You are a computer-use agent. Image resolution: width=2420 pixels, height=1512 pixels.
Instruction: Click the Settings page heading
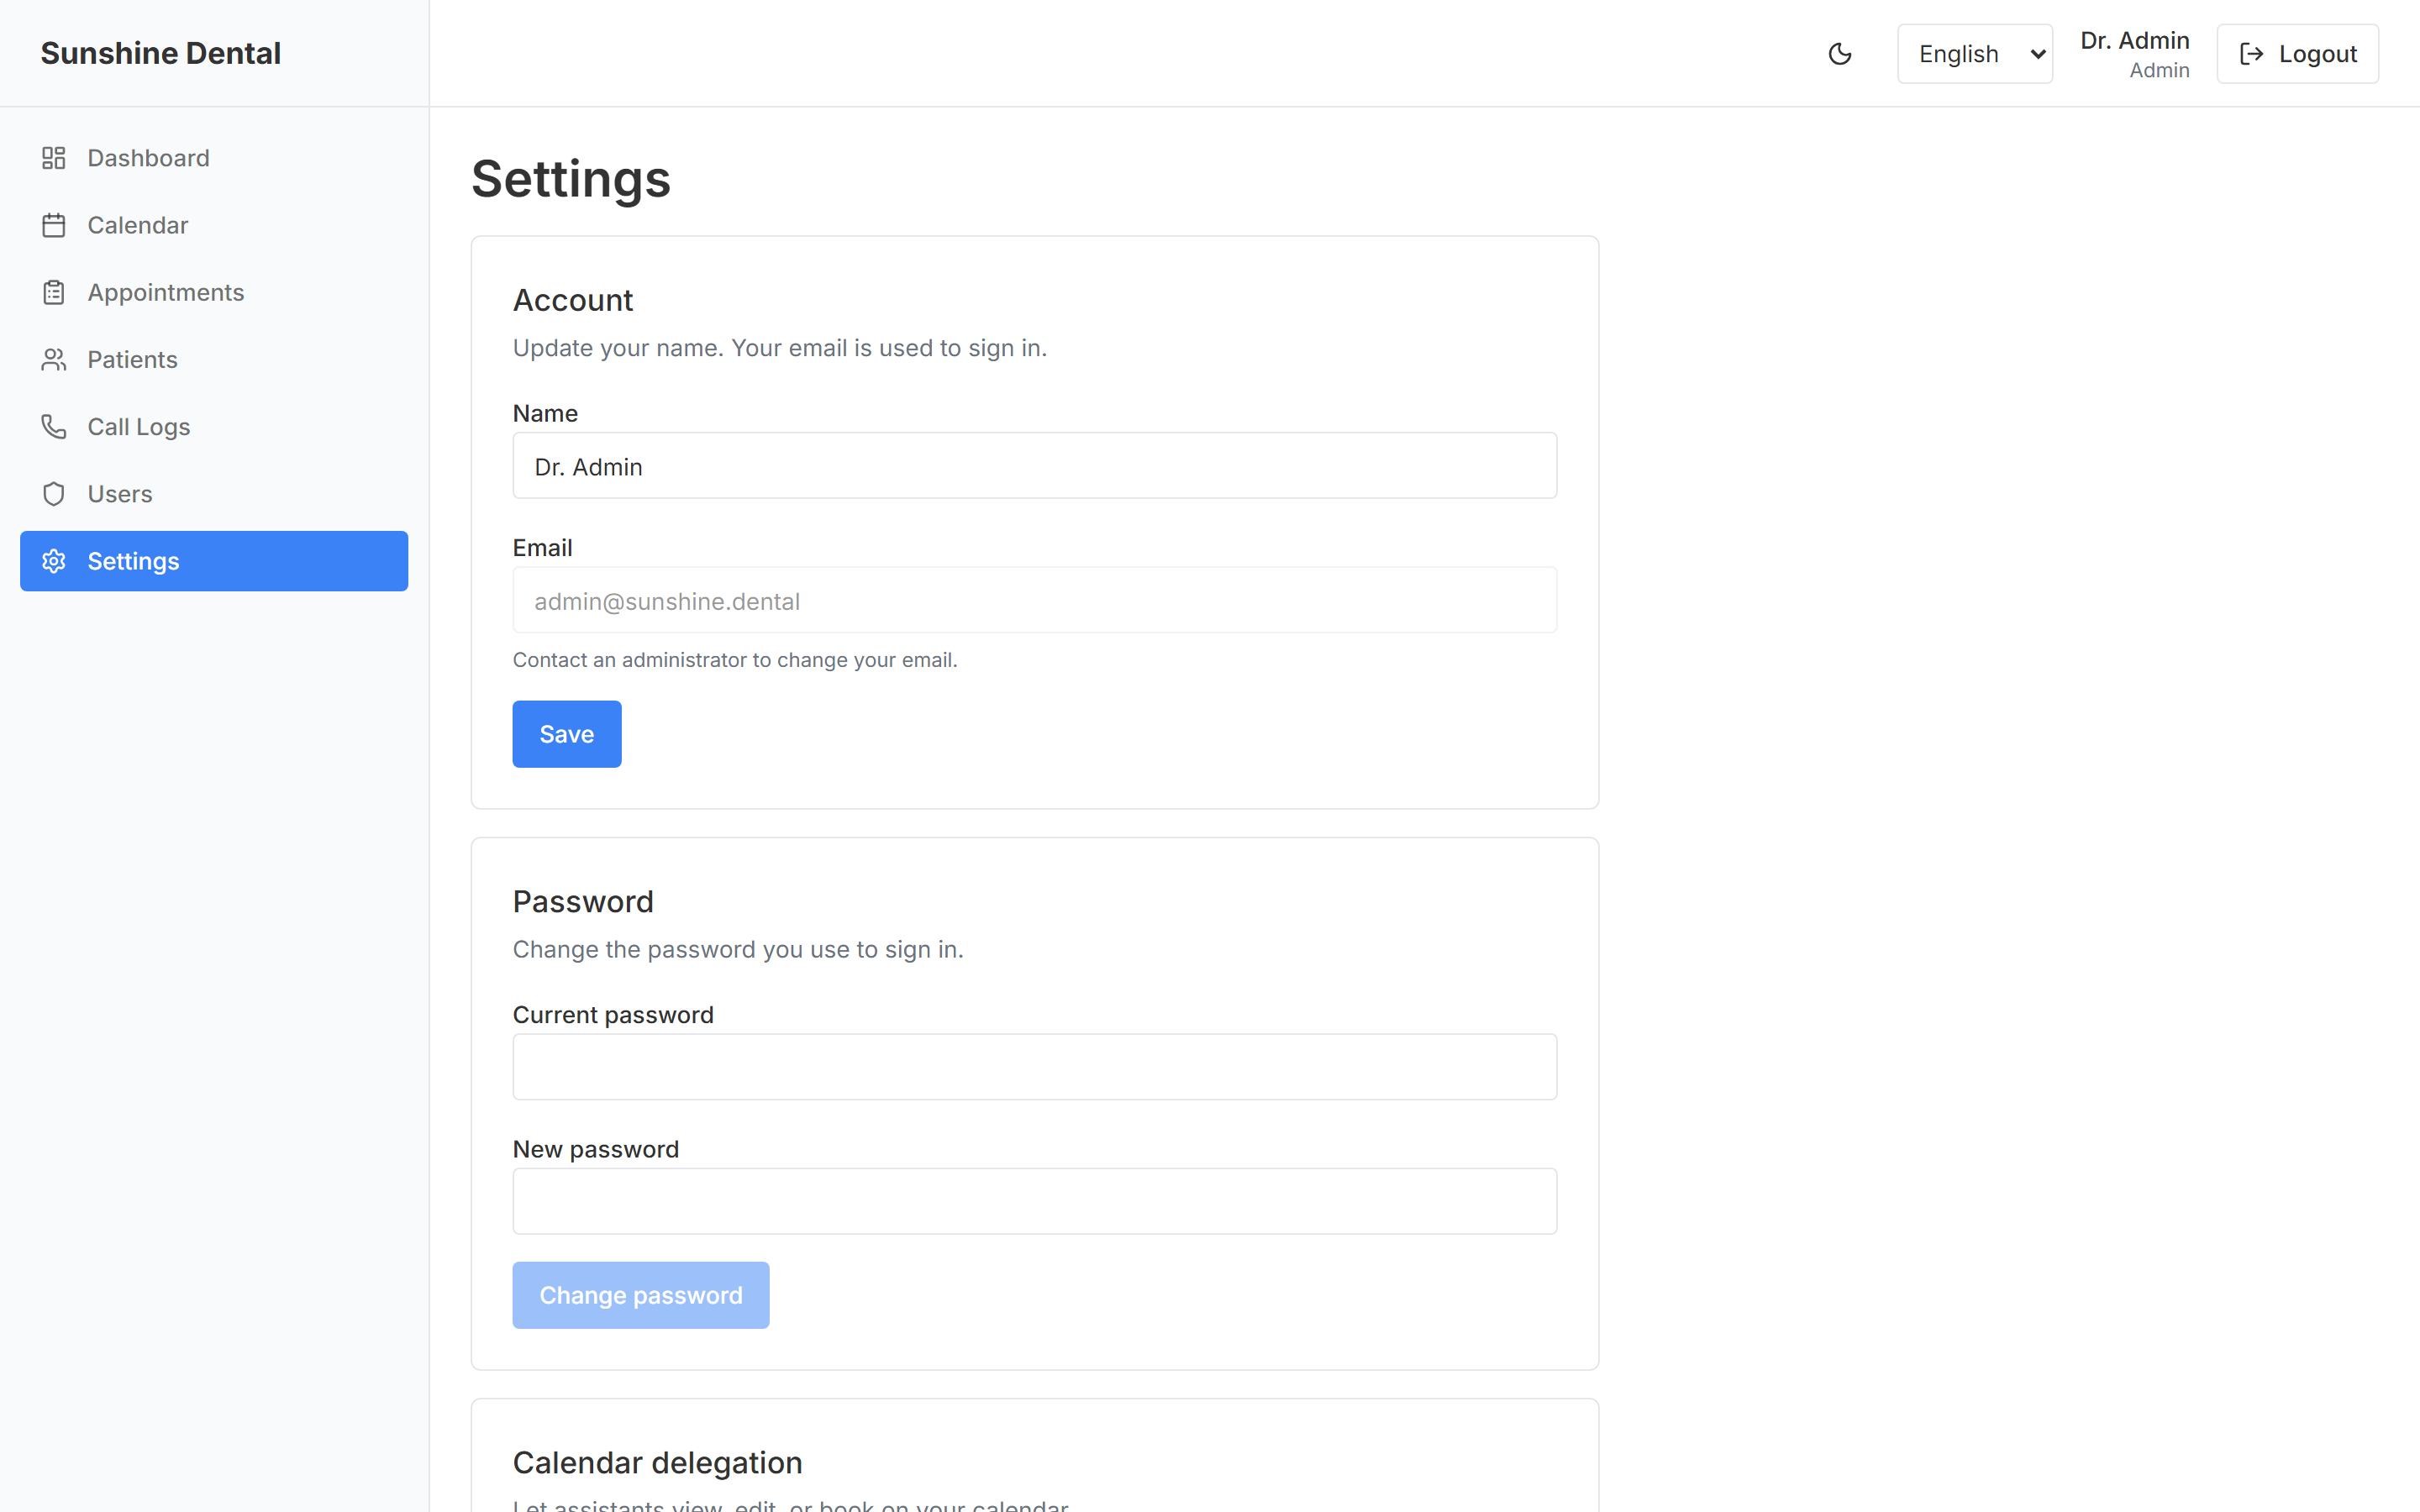(x=571, y=179)
